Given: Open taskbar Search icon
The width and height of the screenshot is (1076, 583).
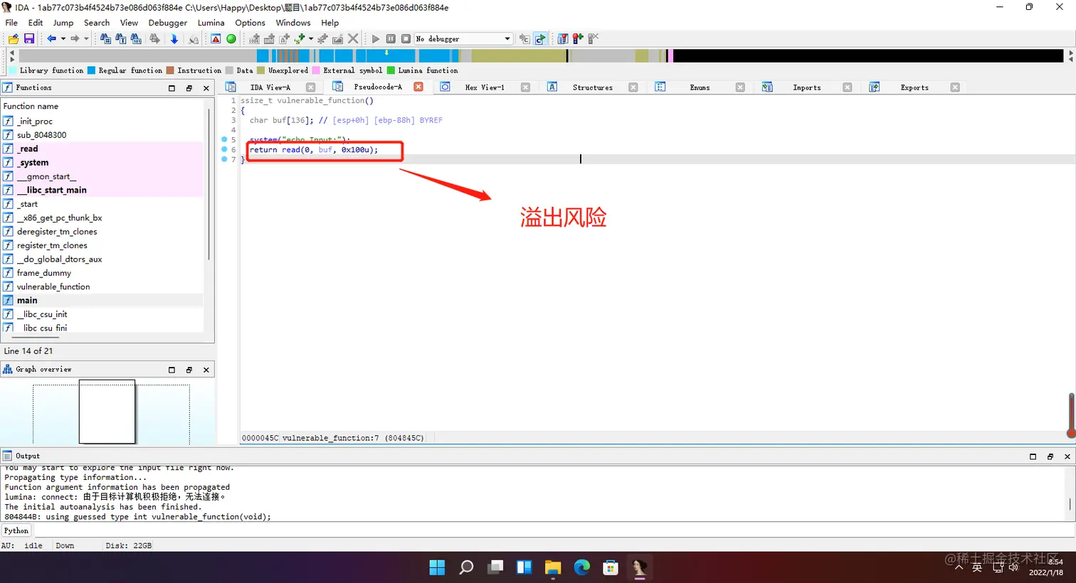Looking at the screenshot, I should 466,567.
